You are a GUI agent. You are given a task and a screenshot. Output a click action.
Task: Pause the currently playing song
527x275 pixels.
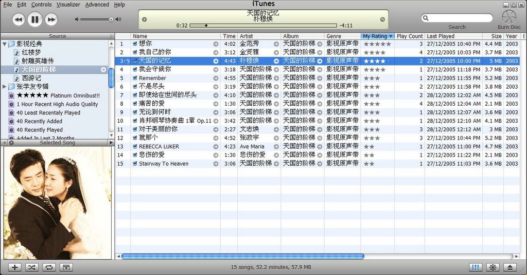[x=34, y=19]
